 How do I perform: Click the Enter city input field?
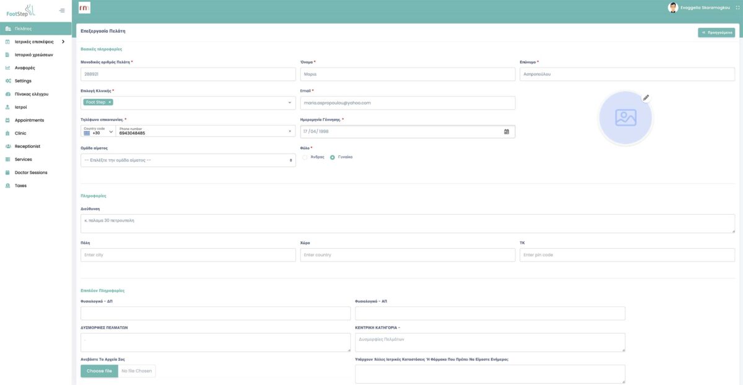pos(188,255)
